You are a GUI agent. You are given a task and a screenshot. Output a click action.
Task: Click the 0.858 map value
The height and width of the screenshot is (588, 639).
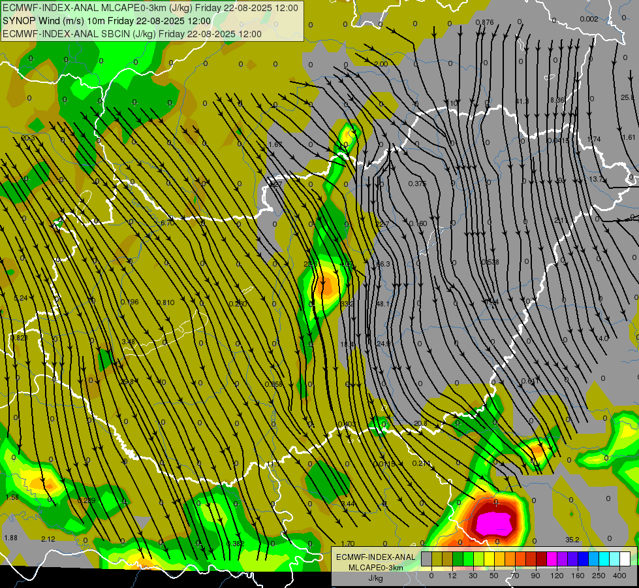coord(273,384)
